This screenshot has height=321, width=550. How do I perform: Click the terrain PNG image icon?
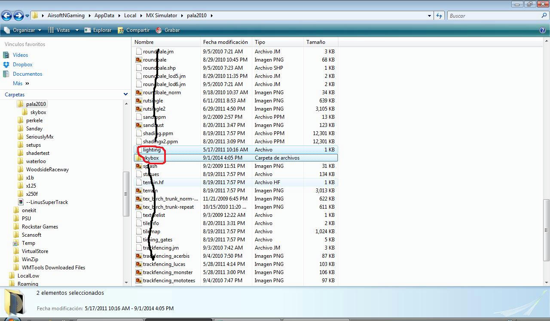tap(139, 191)
